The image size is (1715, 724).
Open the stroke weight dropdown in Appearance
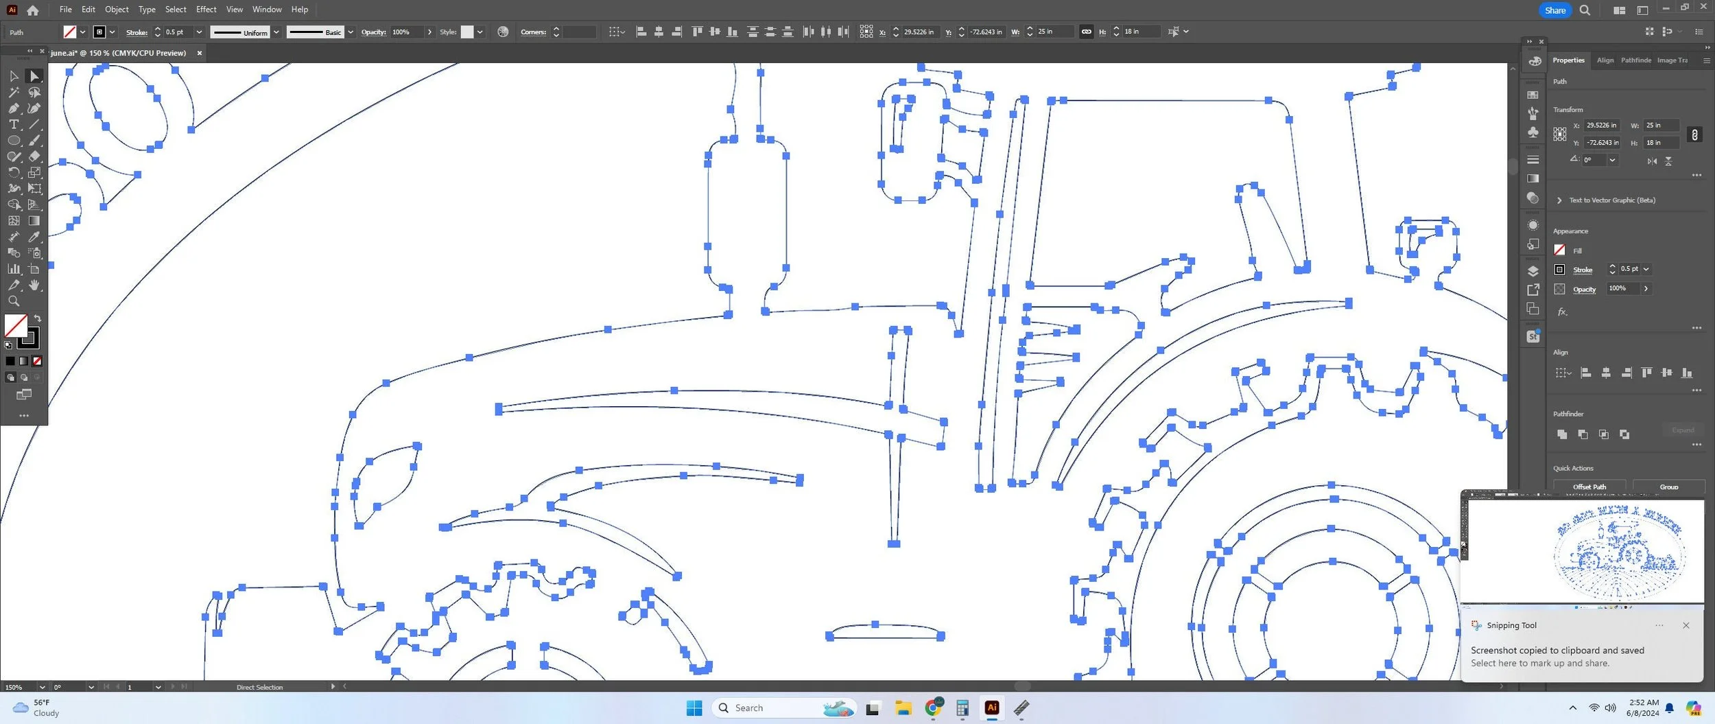[x=1646, y=269]
